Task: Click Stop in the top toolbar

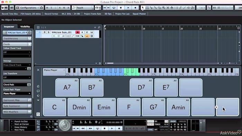Action: (x=121, y=8)
